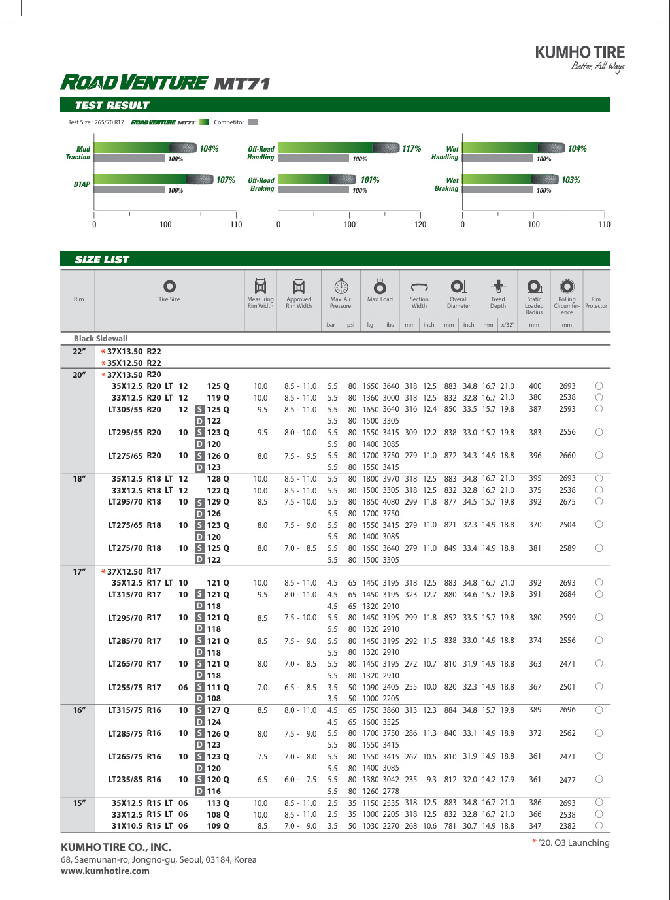The height and width of the screenshot is (900, 670).
Task: Click the LT315/75 R16 tire size
Action: 135,710
